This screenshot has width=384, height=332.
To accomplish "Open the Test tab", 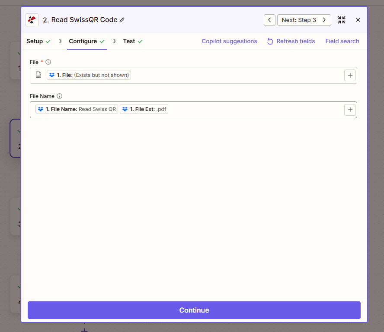I will coord(129,41).
